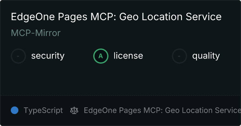The width and height of the screenshot is (241, 126).
Task: Click the footer license name text
Action: click(x=162, y=111)
